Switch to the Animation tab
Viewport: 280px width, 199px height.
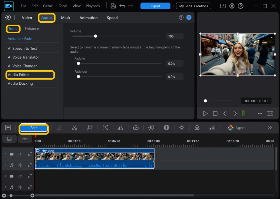coord(88,18)
